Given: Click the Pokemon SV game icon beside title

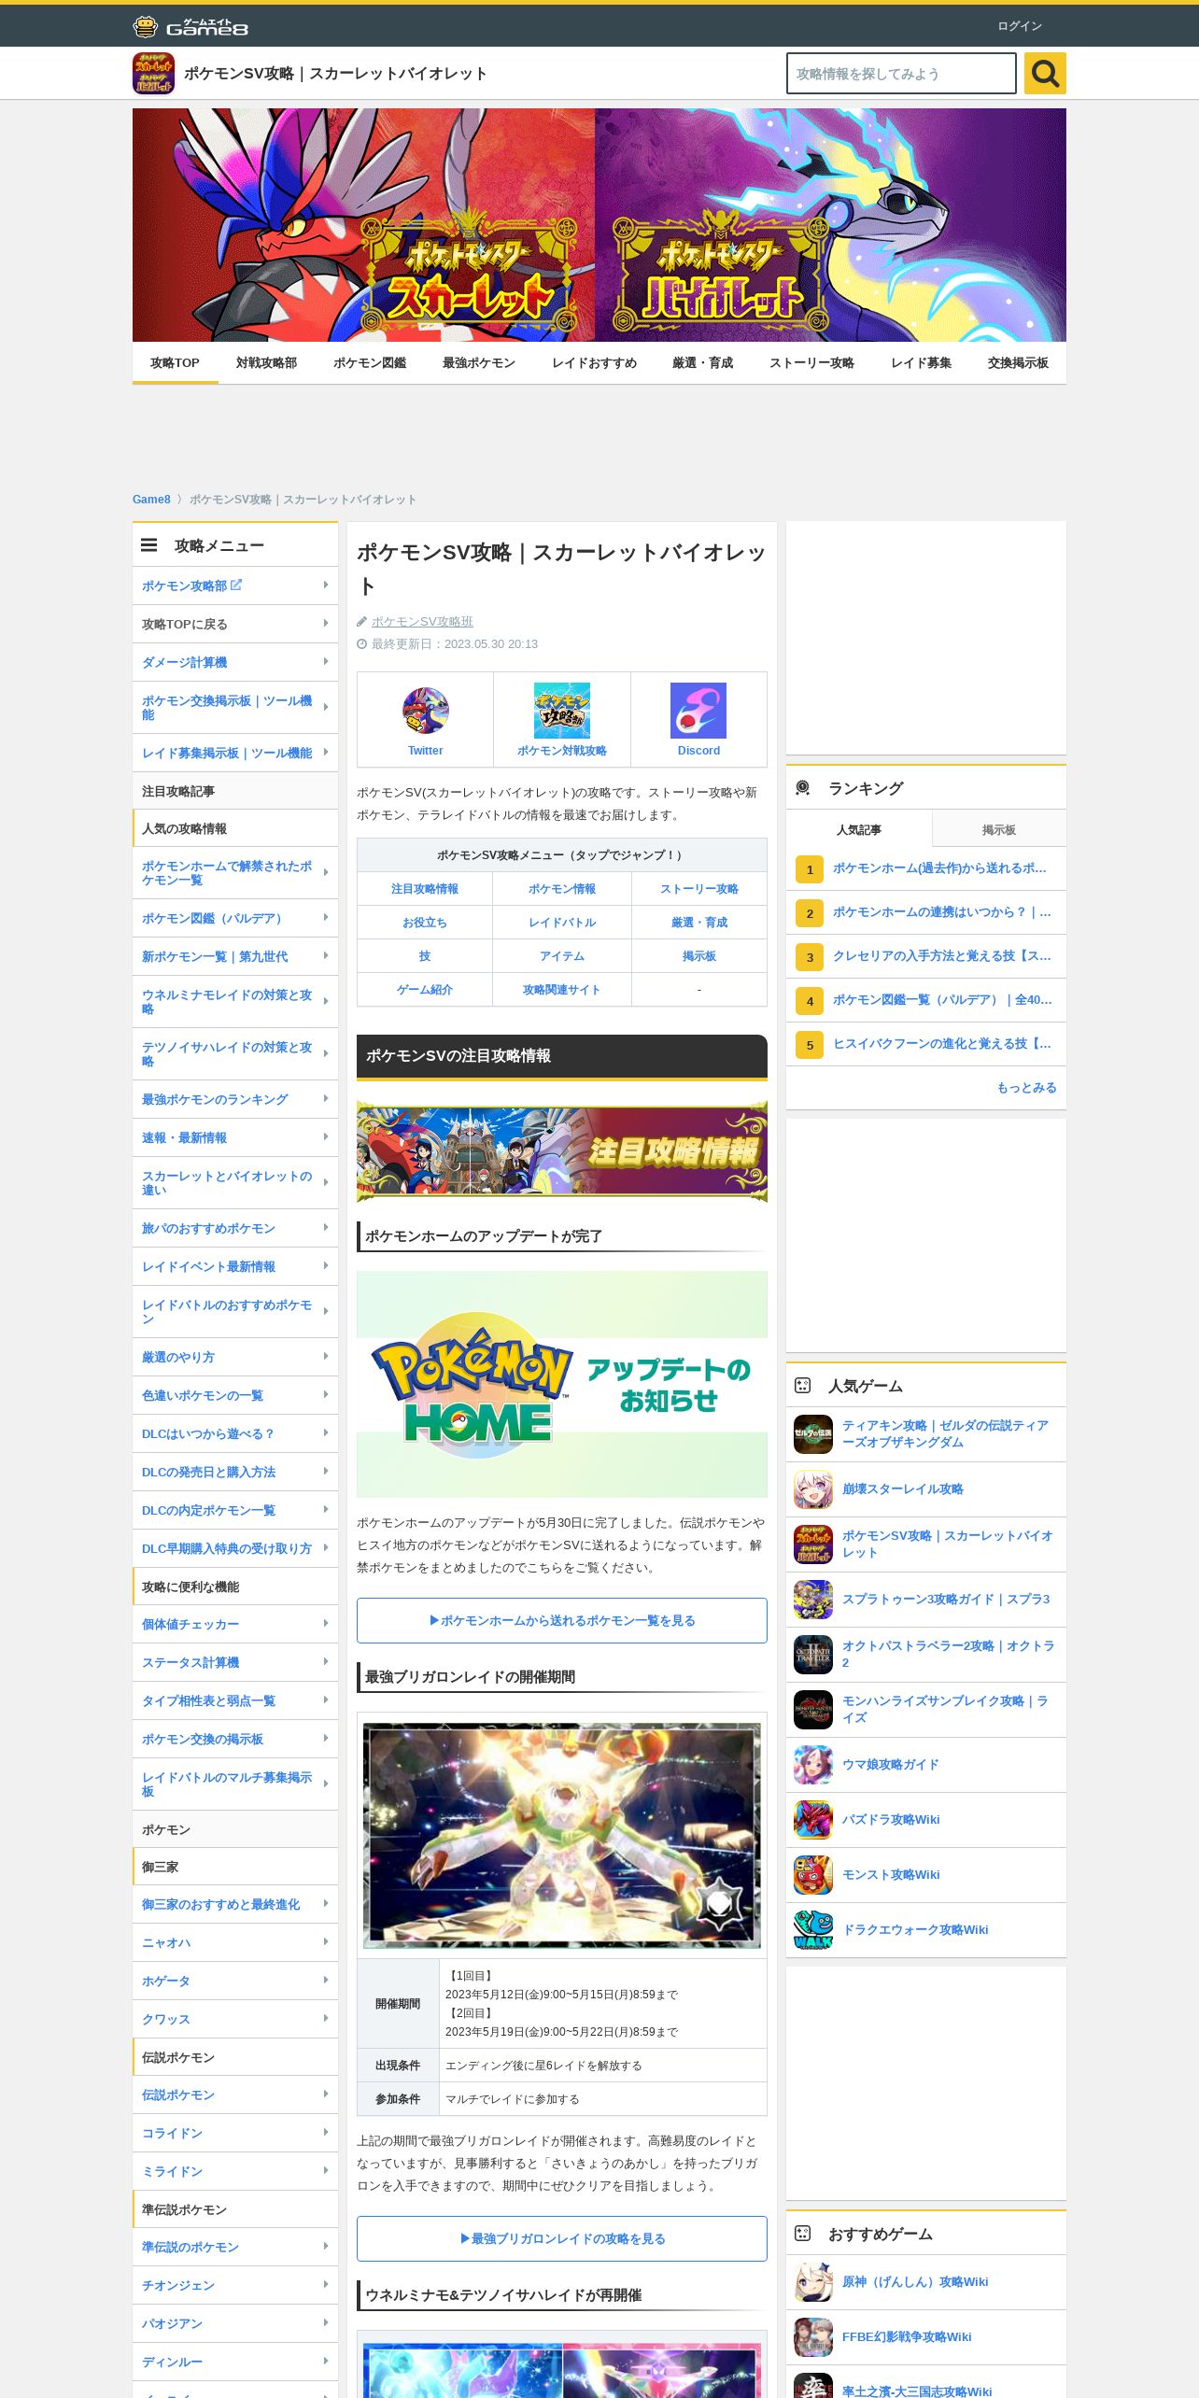Looking at the screenshot, I should pos(153,74).
